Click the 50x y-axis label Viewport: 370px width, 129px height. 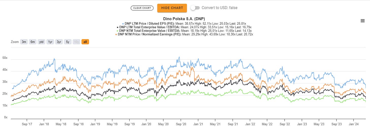tap(5, 58)
